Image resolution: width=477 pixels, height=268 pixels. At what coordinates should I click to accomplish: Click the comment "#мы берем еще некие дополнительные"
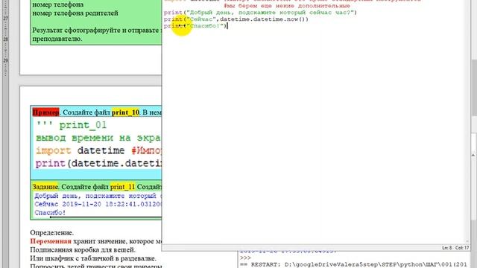[286, 6]
